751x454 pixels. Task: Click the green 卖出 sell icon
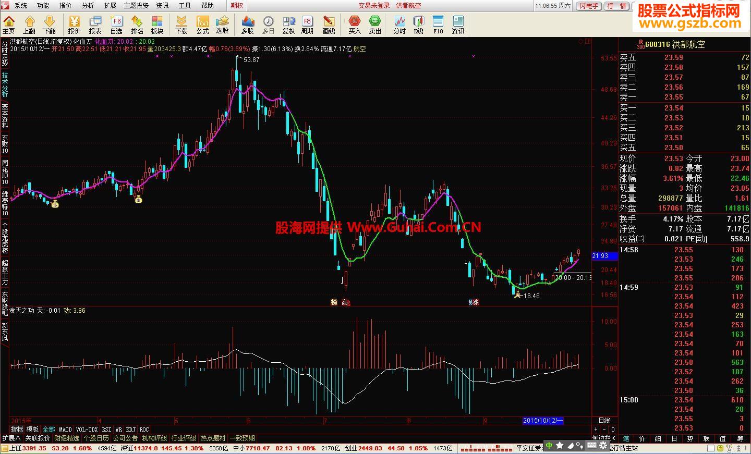[375, 24]
